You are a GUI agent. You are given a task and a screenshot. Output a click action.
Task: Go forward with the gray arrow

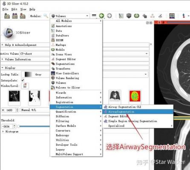point(109,16)
